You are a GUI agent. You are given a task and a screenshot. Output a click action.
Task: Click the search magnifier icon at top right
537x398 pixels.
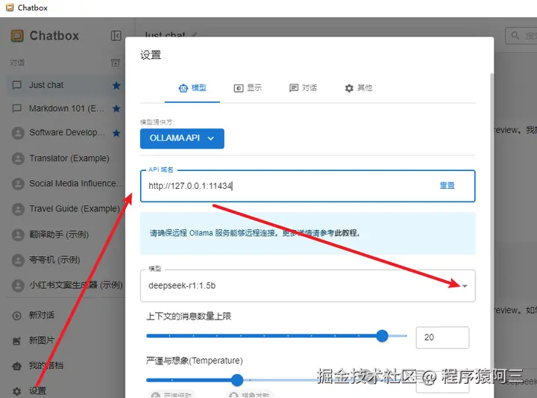pyautogui.click(x=515, y=35)
